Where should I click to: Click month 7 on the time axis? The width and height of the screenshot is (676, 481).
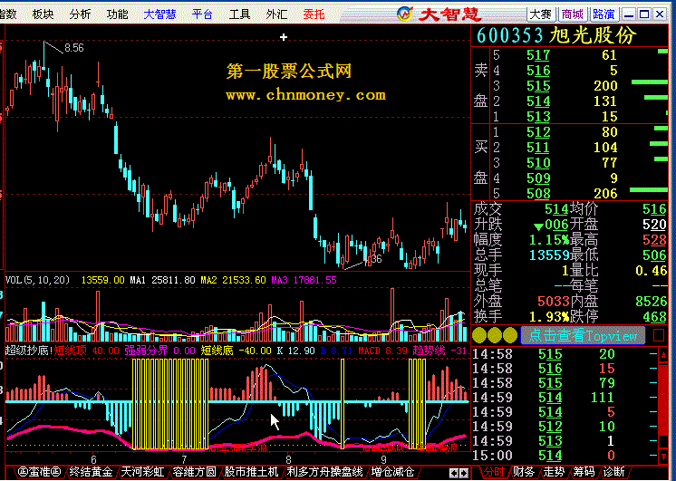184,459
